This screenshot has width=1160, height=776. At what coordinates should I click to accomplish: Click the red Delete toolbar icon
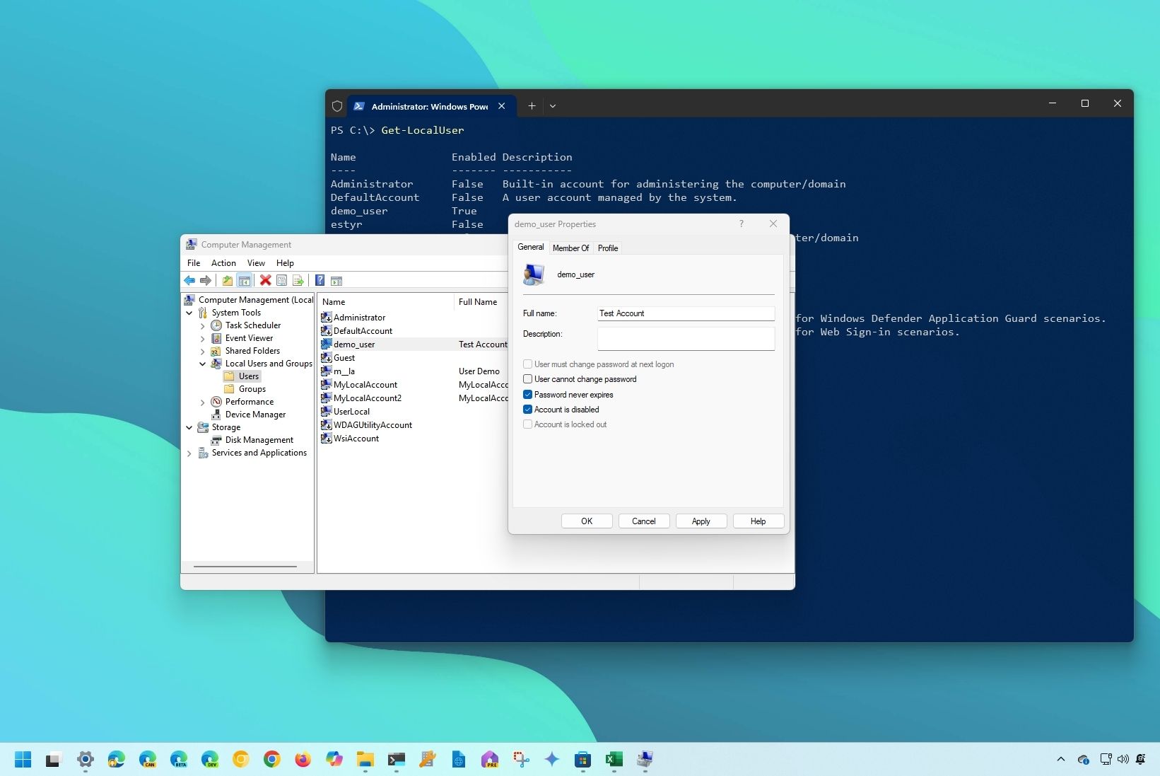(x=265, y=281)
